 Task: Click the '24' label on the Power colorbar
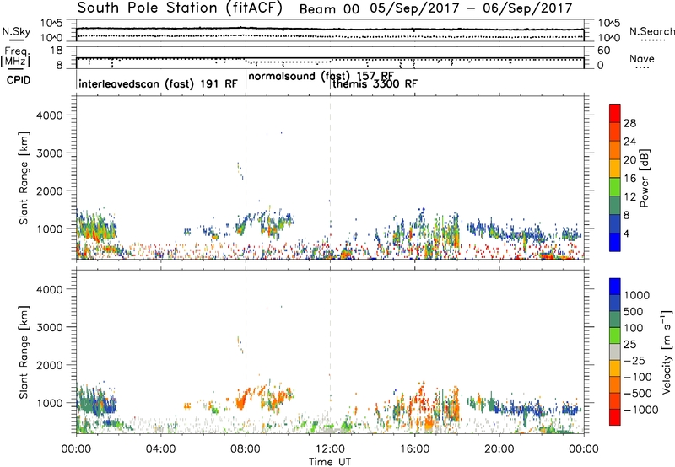point(629,142)
